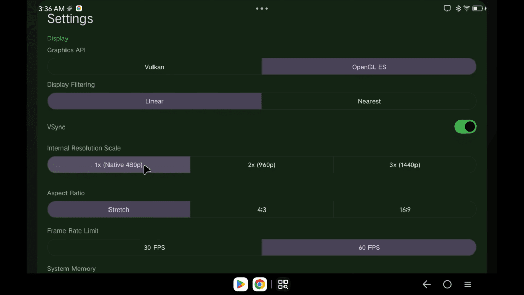Choose Linear display filtering
The width and height of the screenshot is (524, 295).
pyautogui.click(x=155, y=101)
